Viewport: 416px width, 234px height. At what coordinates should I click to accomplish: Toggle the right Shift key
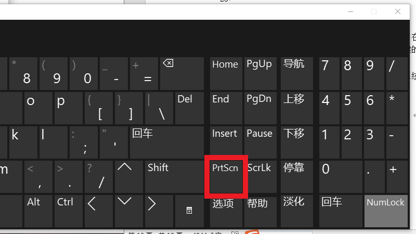(x=174, y=177)
